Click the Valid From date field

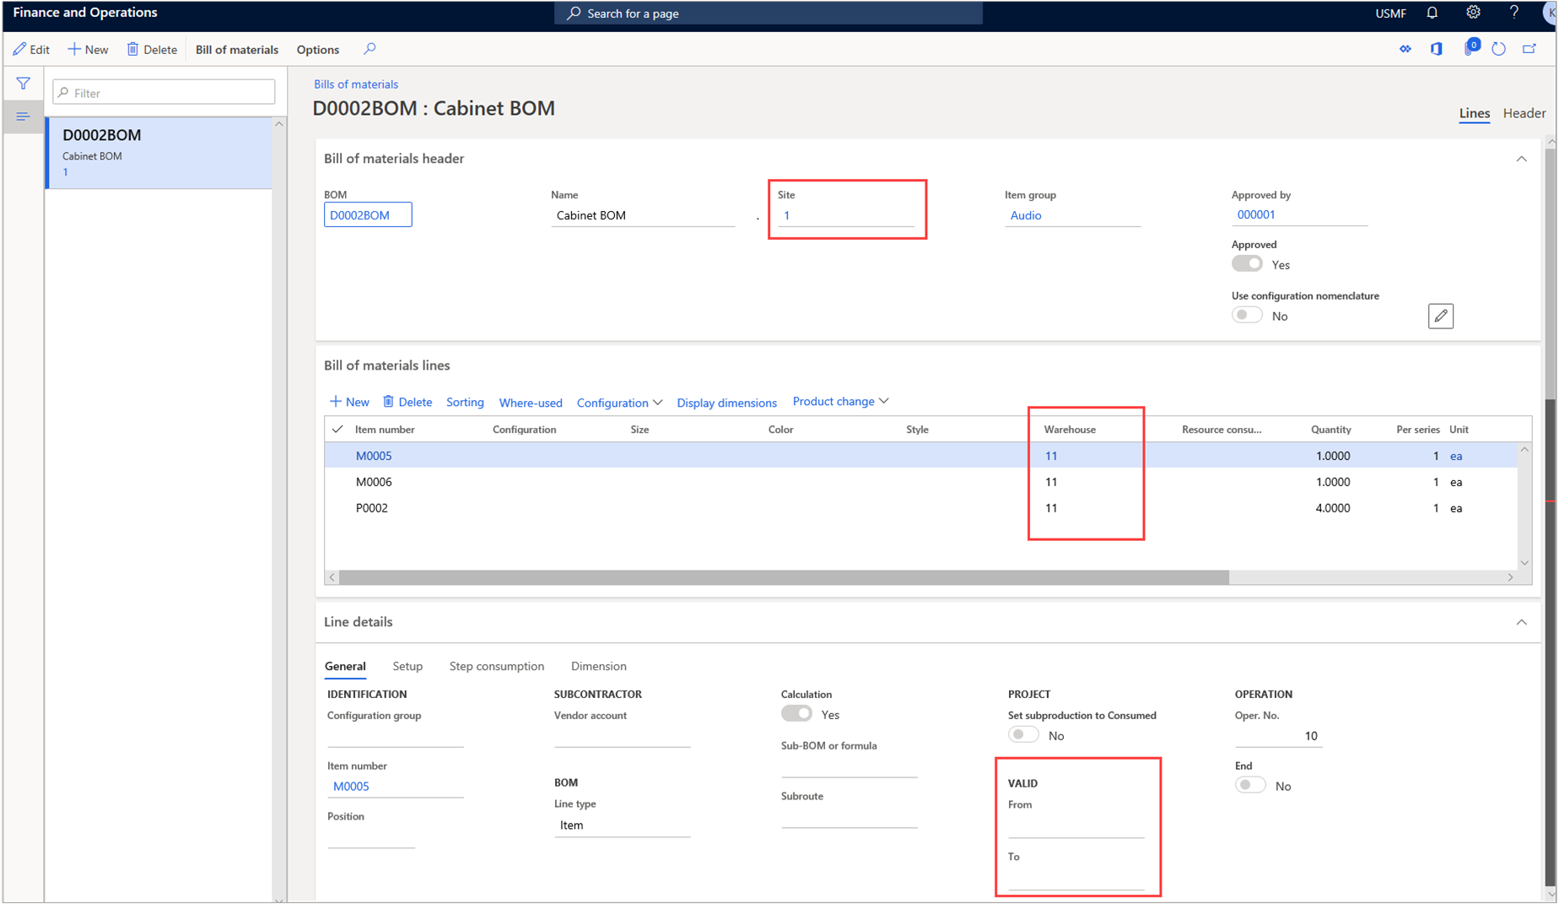[x=1076, y=826]
